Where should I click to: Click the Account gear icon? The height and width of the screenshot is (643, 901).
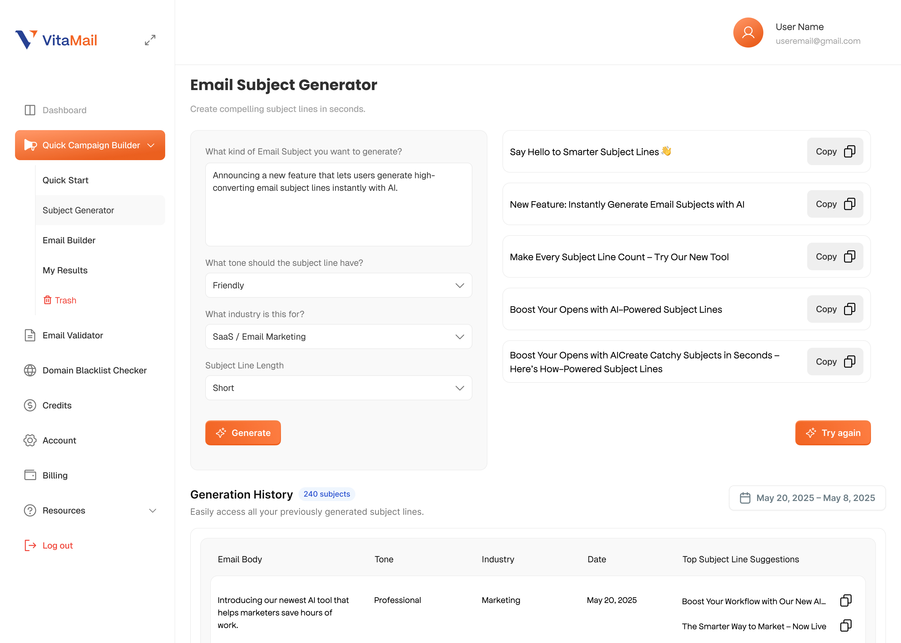tap(30, 440)
